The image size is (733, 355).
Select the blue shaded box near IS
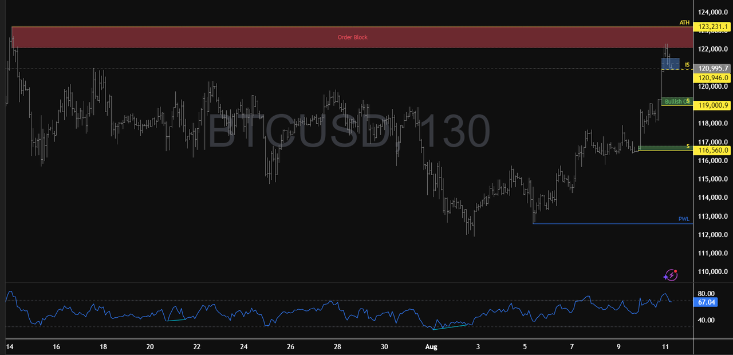pyautogui.click(x=671, y=64)
